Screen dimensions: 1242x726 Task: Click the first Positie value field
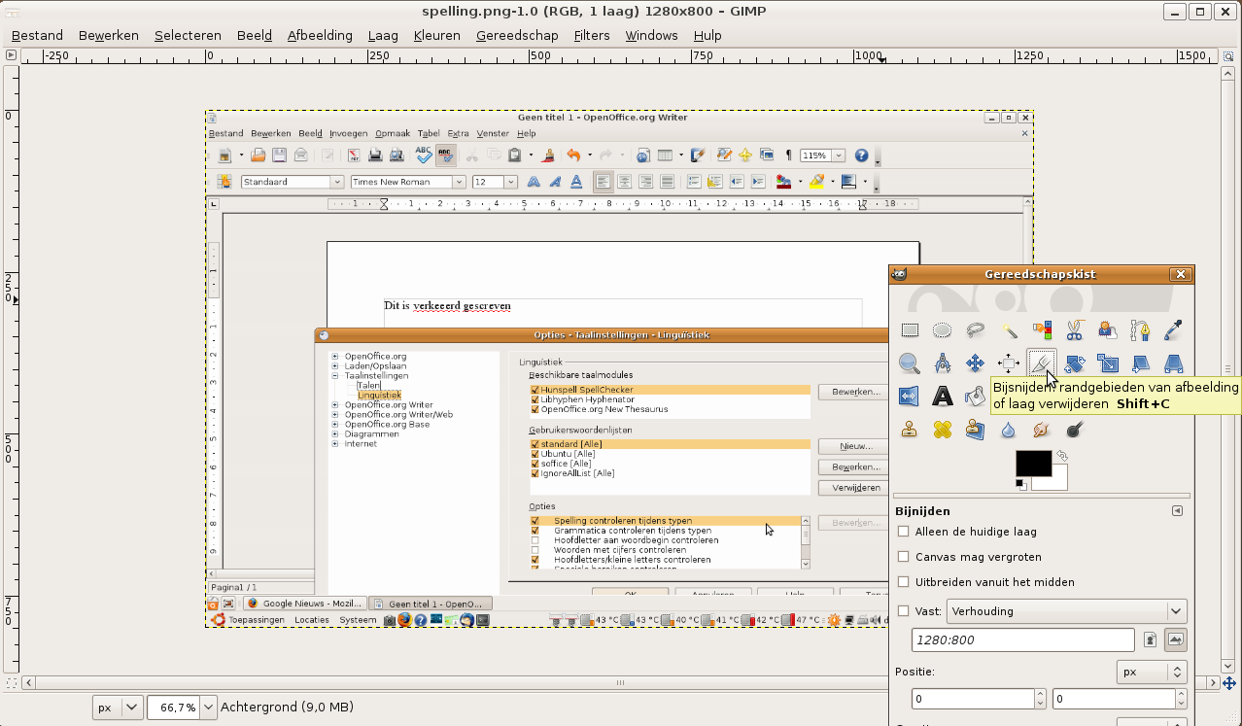pos(973,699)
